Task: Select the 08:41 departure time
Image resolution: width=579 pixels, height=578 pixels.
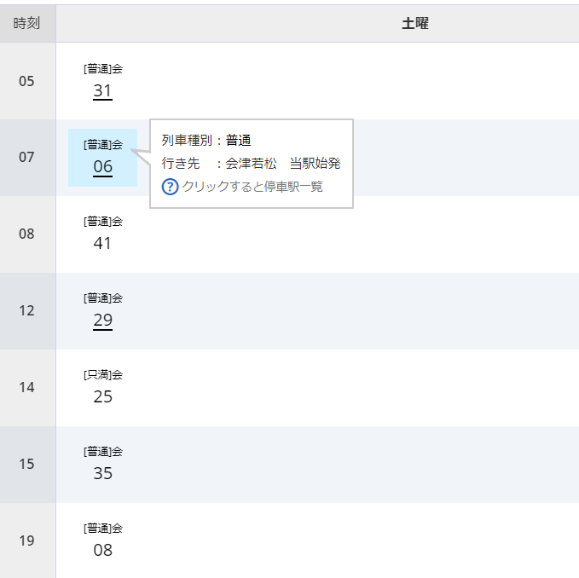Action: tap(102, 243)
